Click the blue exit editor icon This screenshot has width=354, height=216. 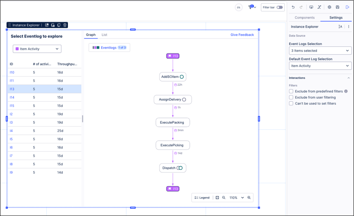coord(347,7)
